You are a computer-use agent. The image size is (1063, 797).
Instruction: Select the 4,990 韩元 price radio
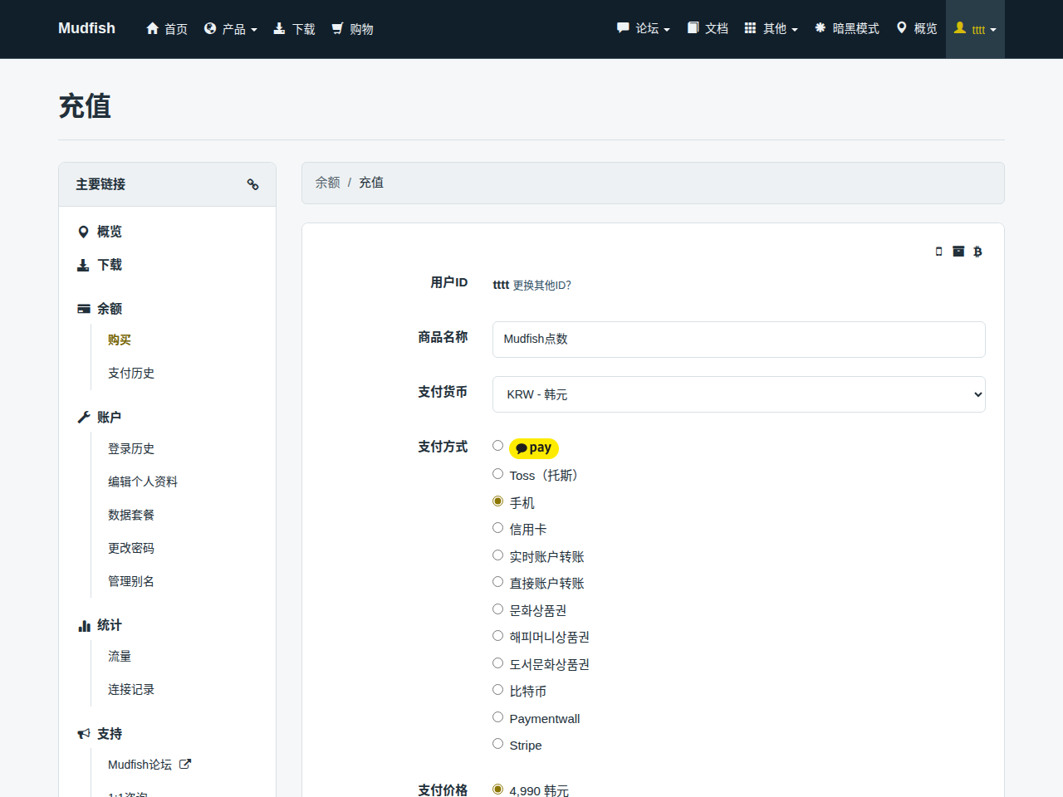pos(497,790)
